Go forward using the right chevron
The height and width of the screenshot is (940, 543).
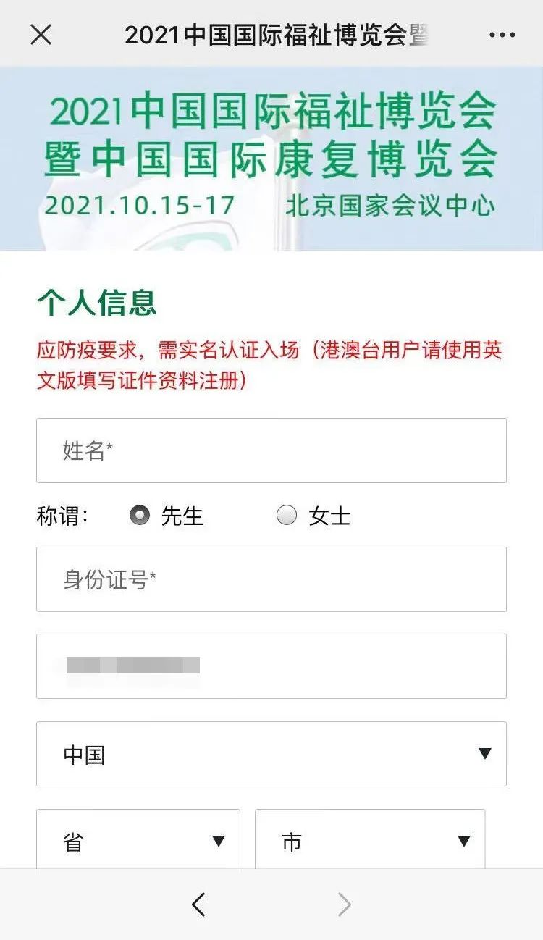[x=345, y=904]
